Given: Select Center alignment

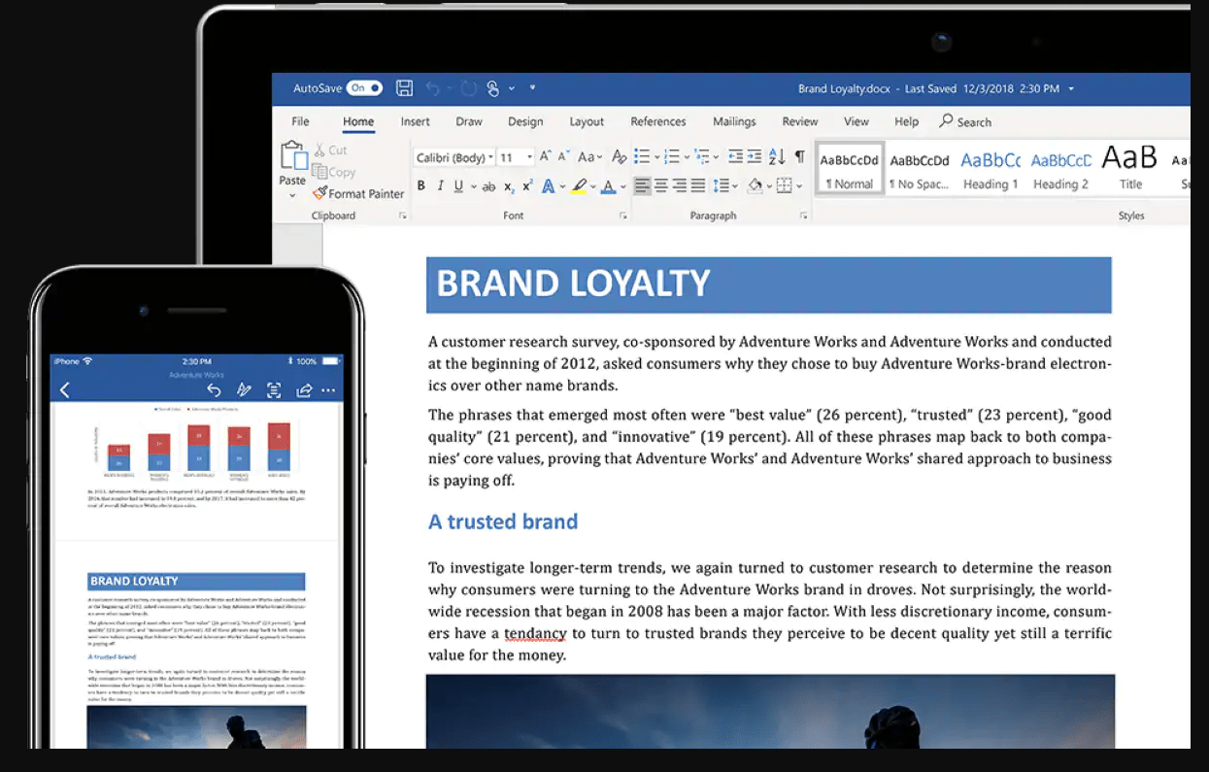Looking at the screenshot, I should point(661,185).
